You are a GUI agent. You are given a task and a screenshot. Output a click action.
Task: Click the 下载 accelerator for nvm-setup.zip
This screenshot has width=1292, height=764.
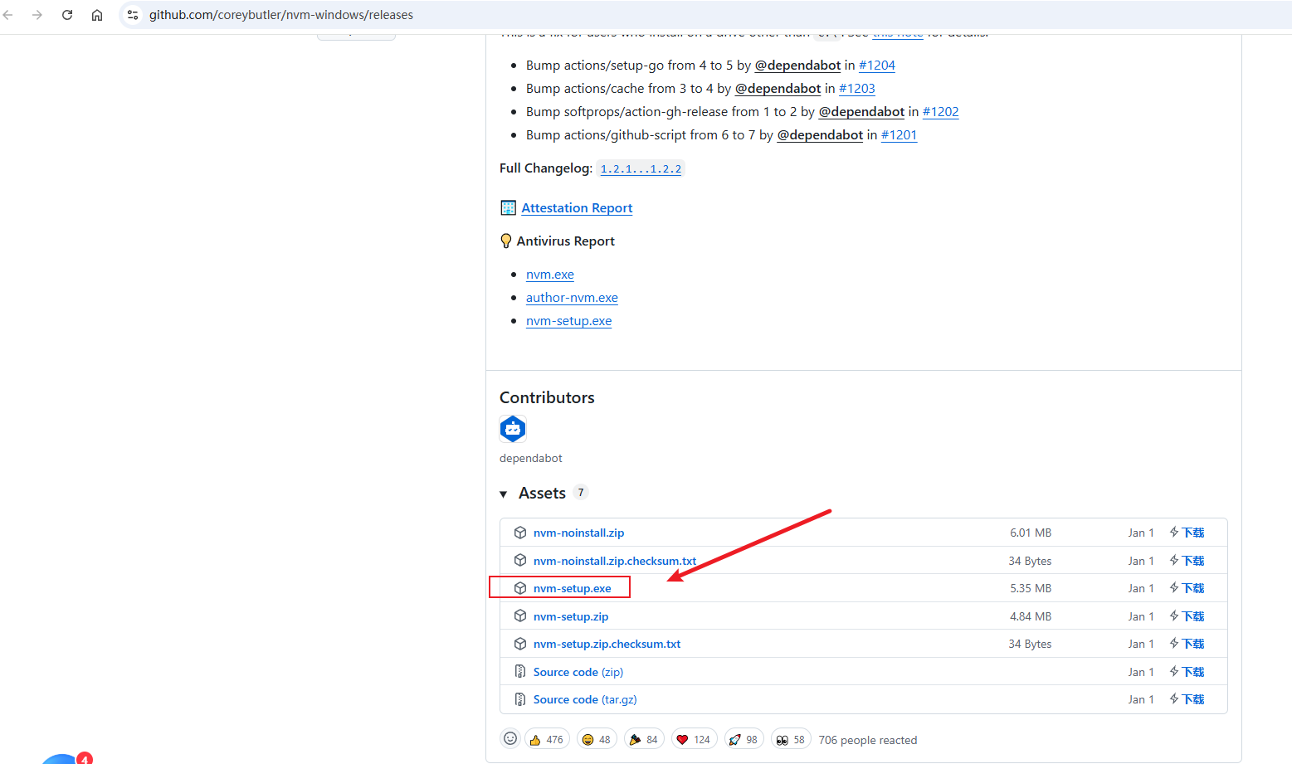(x=1187, y=616)
